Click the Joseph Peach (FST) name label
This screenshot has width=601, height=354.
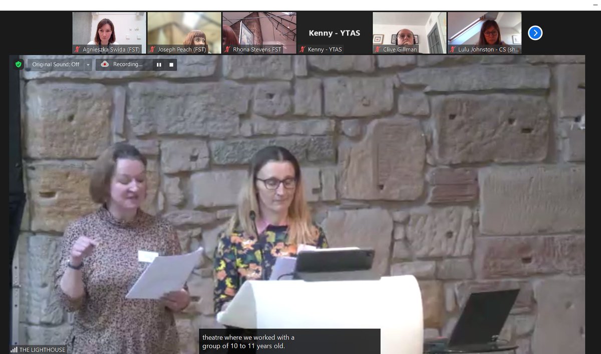point(182,49)
